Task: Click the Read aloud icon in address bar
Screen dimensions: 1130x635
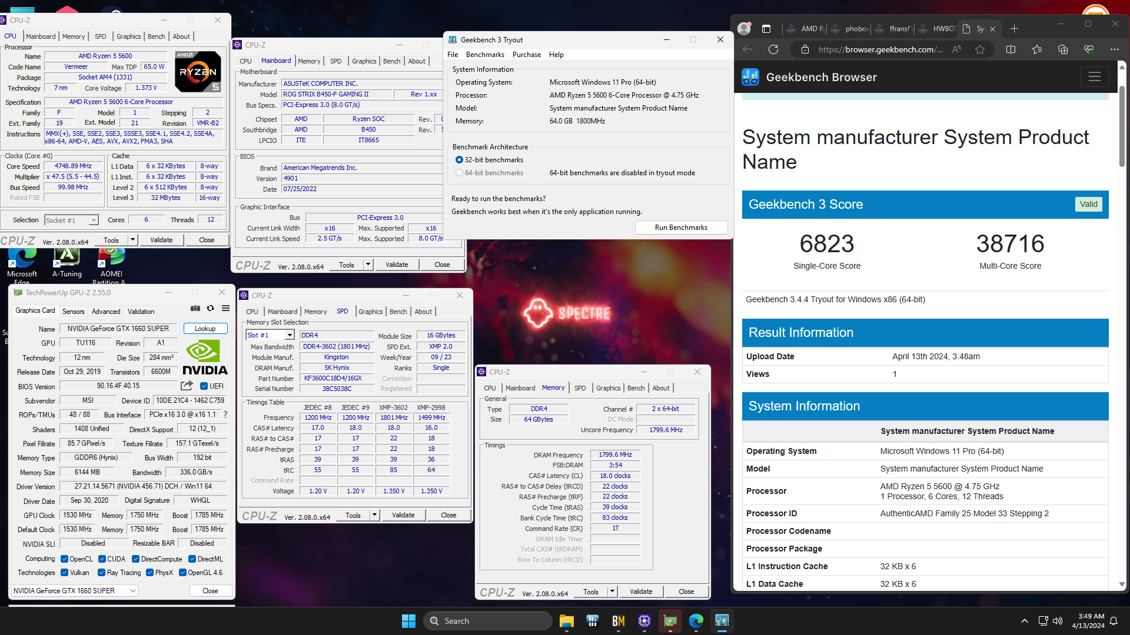Action: [956, 49]
